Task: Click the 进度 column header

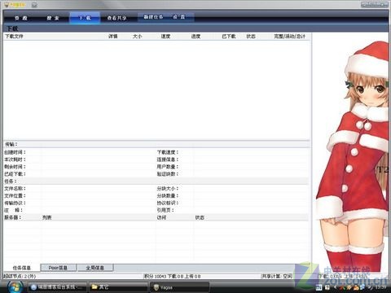Action: coord(195,37)
